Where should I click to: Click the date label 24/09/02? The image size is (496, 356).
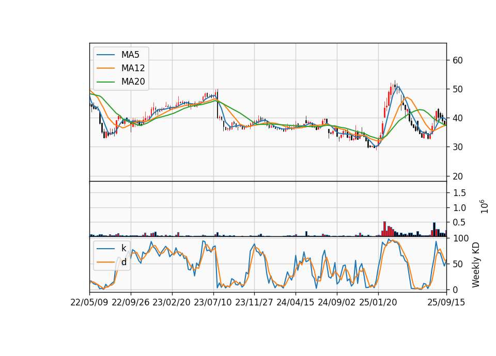(x=336, y=302)
